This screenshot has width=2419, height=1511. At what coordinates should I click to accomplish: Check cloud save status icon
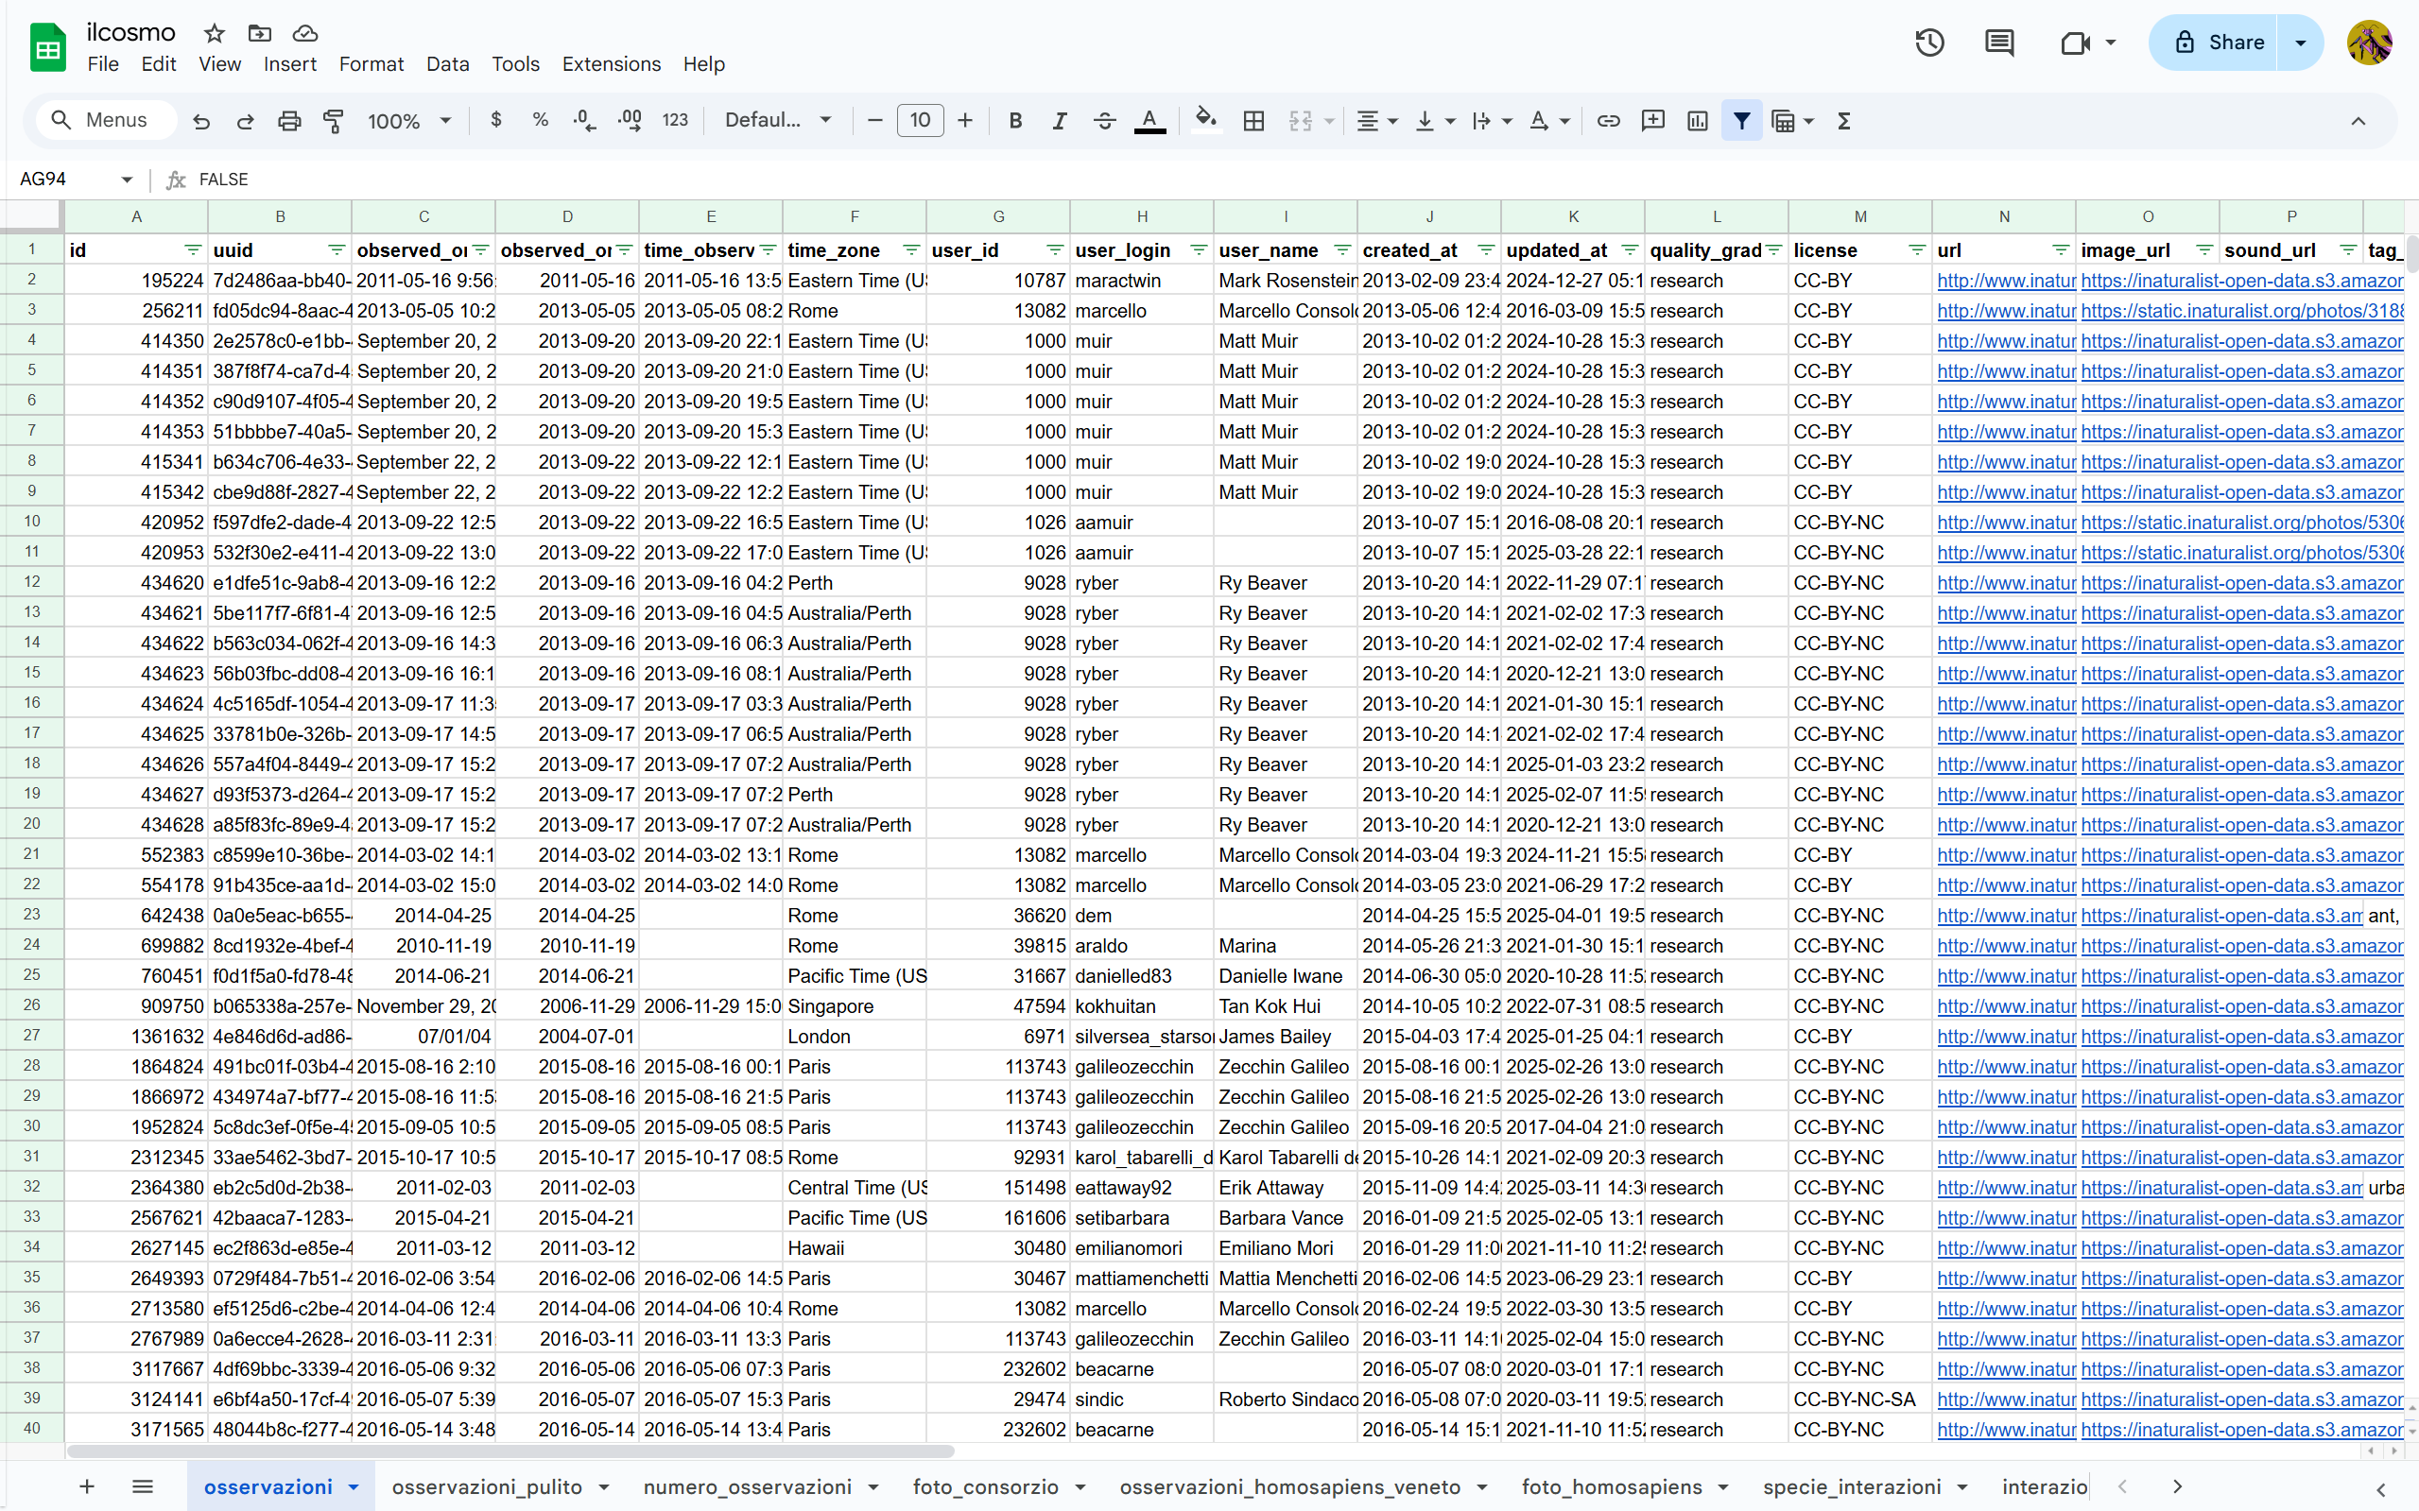305,33
